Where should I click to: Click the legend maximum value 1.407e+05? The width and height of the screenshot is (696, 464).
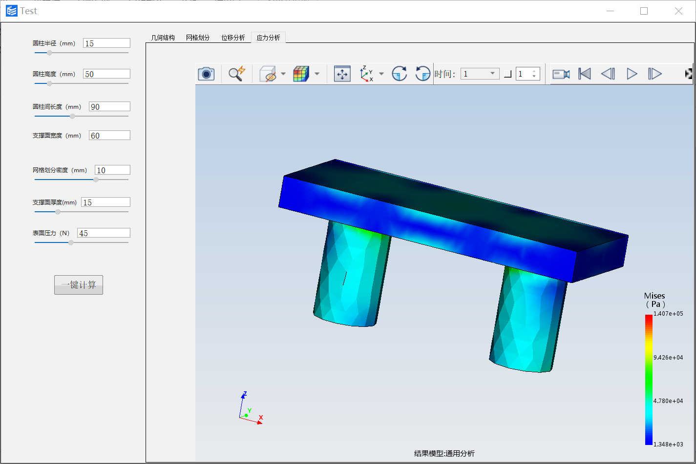tap(668, 314)
